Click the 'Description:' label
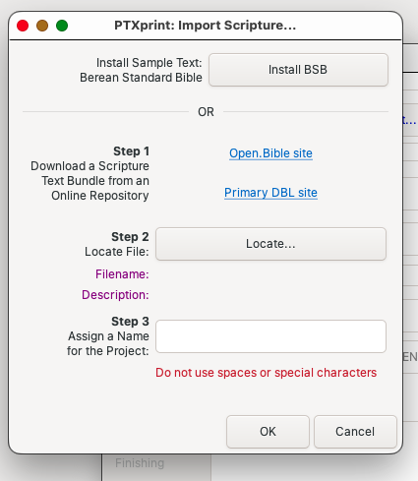This screenshot has height=481, width=418. [x=115, y=295]
